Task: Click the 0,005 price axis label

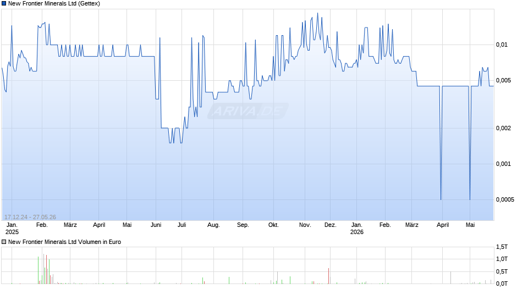Action: point(503,80)
